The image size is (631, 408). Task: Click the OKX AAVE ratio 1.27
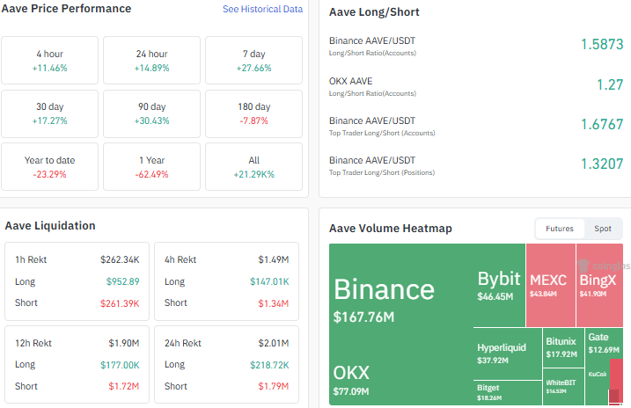click(610, 84)
